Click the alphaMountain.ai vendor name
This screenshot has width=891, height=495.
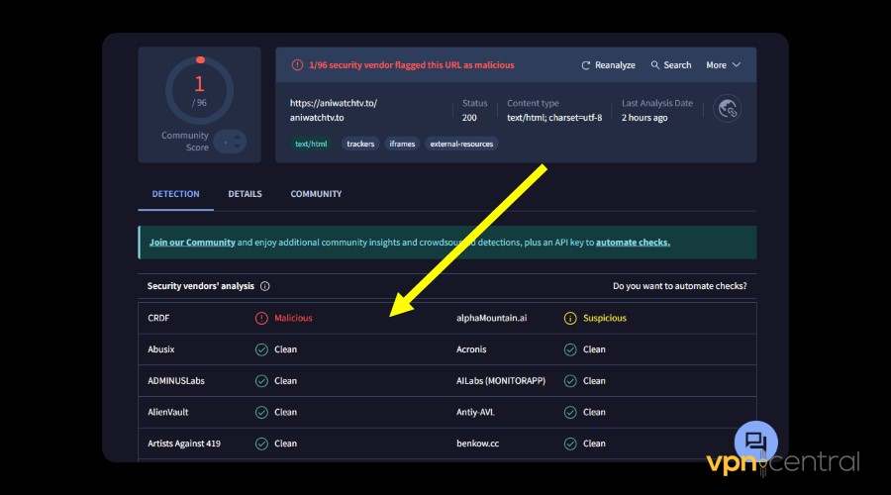click(491, 318)
